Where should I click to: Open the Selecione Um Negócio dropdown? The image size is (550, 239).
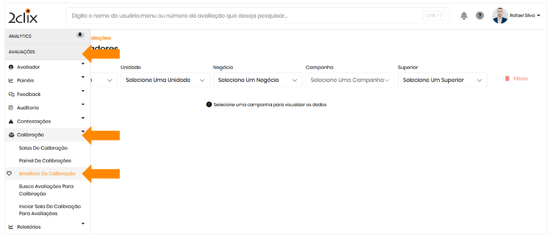[x=257, y=80]
